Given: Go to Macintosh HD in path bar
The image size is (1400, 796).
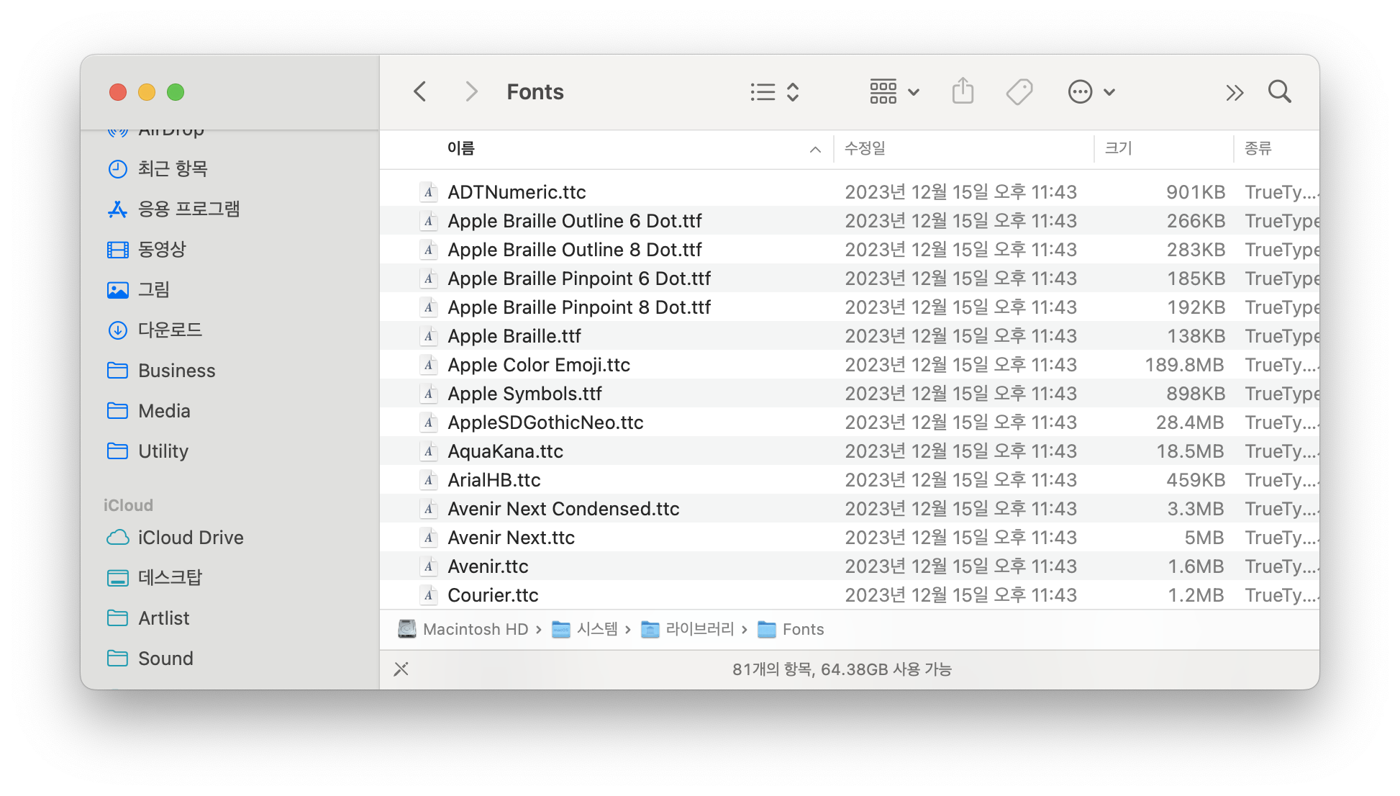Looking at the screenshot, I should [475, 630].
